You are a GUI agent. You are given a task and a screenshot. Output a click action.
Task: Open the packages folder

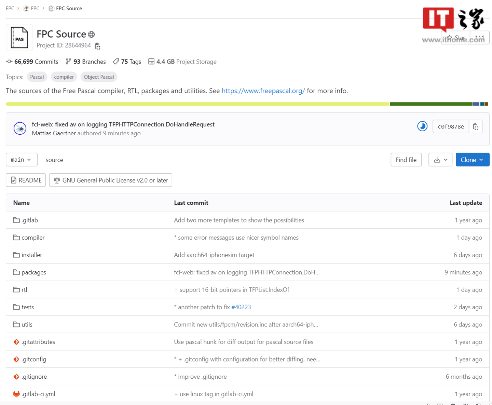[33, 272]
